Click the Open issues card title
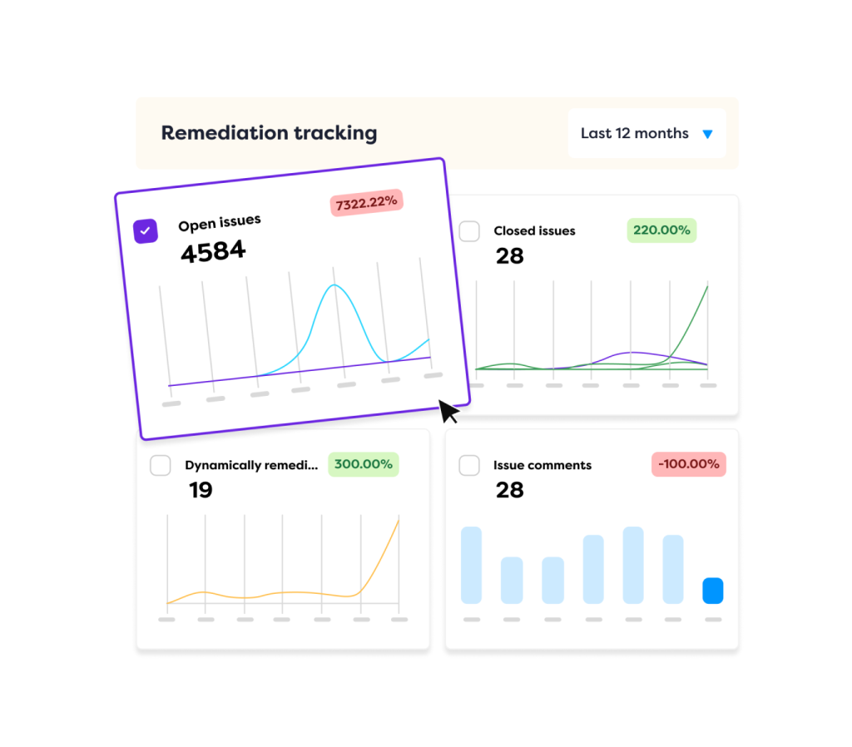Image resolution: width=852 pixels, height=747 pixels. 219,223
